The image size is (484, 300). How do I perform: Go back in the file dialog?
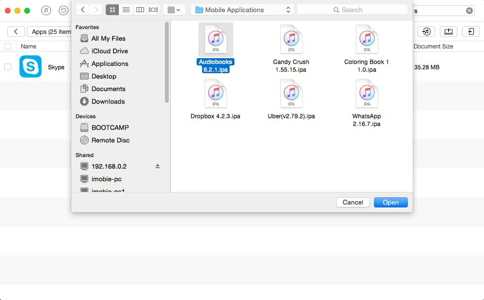click(83, 10)
